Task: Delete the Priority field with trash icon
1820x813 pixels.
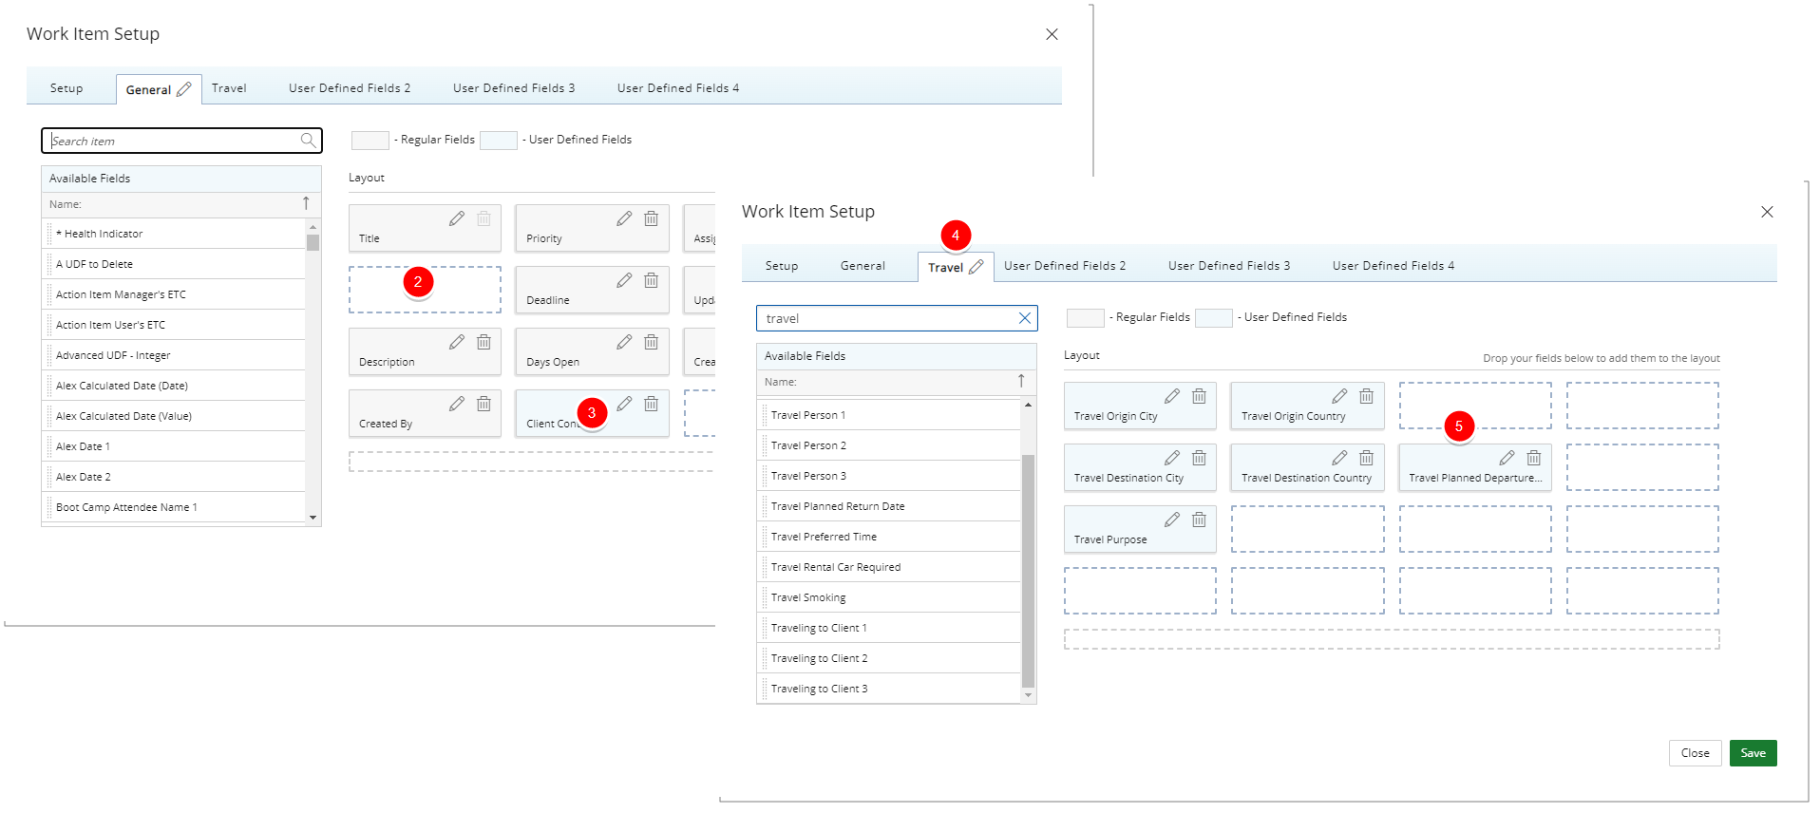Action: [651, 218]
